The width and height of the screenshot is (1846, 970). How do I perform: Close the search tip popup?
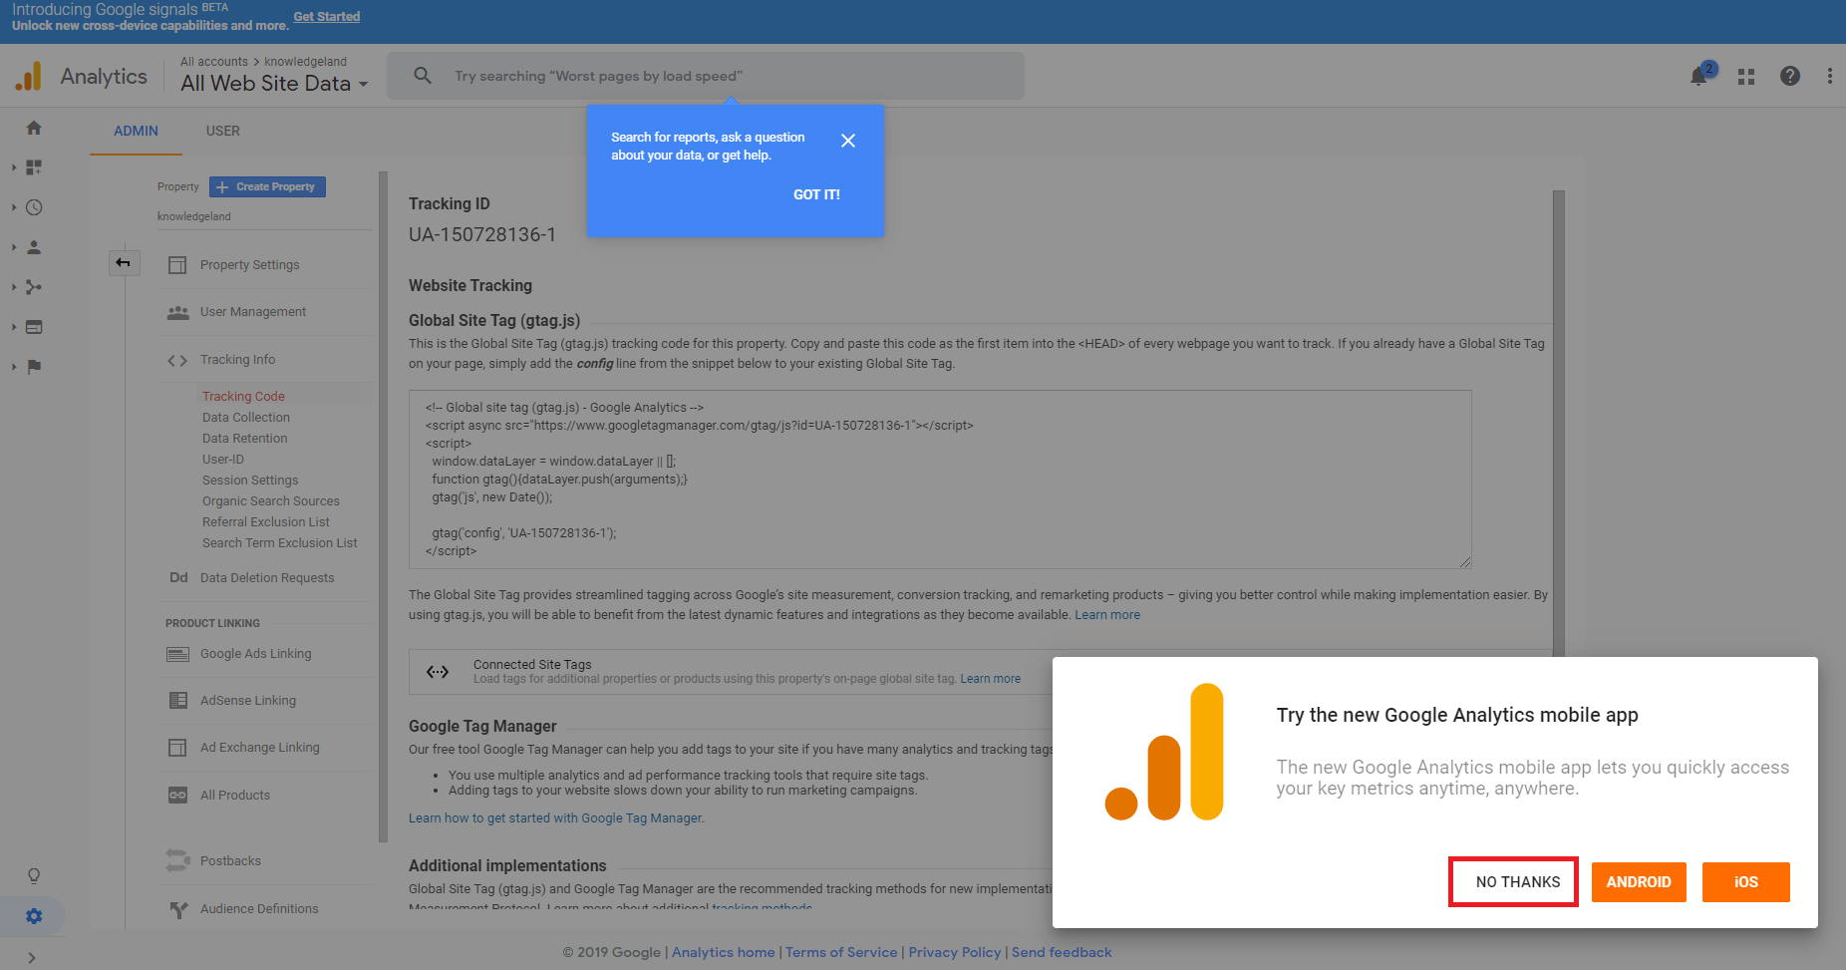(848, 141)
